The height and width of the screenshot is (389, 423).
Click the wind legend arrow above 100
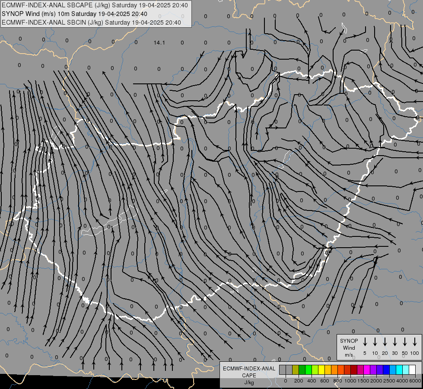[415, 342]
